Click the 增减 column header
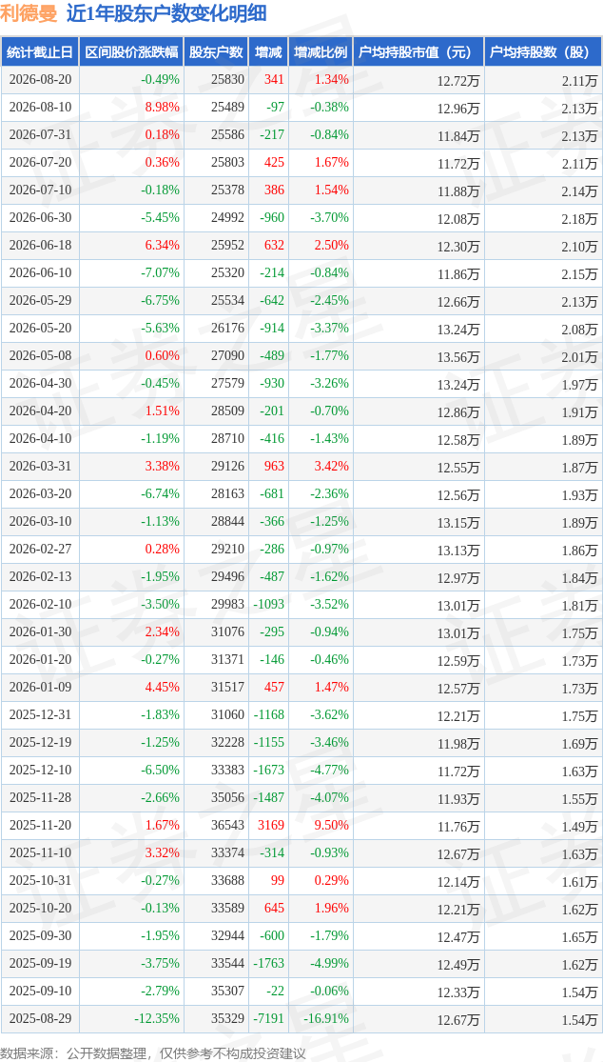The height and width of the screenshot is (1062, 603). coord(267,51)
